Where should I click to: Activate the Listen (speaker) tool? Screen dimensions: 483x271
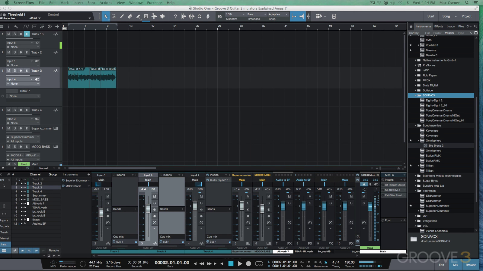[162, 16]
